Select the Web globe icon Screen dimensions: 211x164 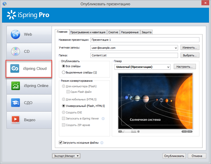[x=15, y=34]
